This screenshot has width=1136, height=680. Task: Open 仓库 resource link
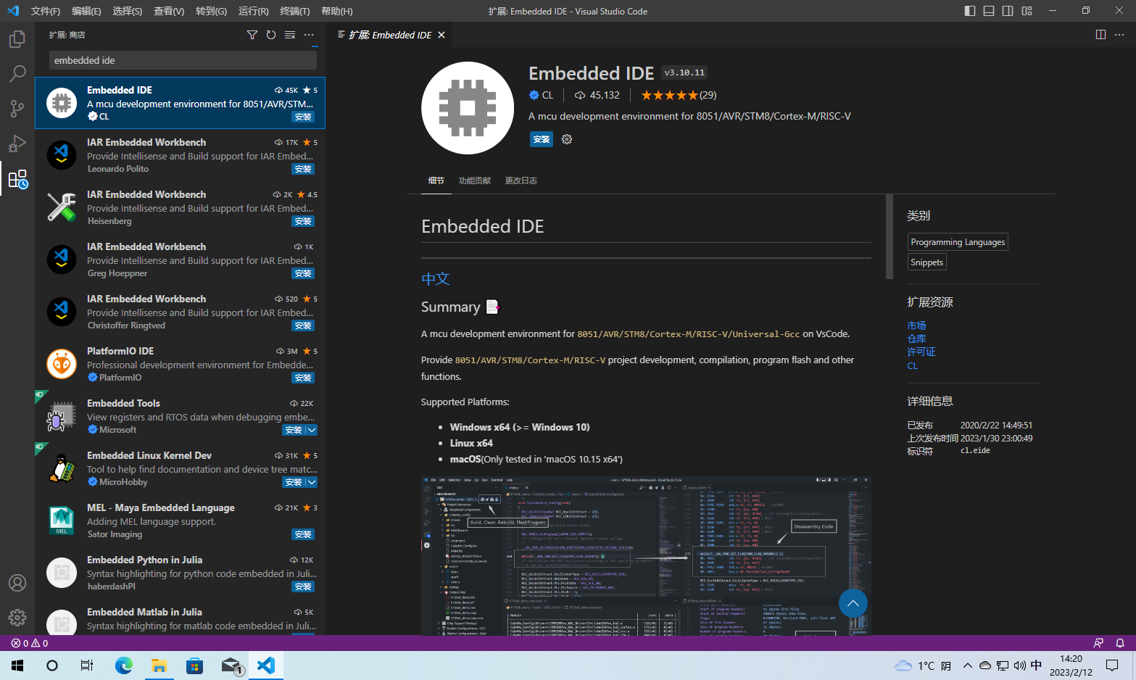click(x=916, y=339)
